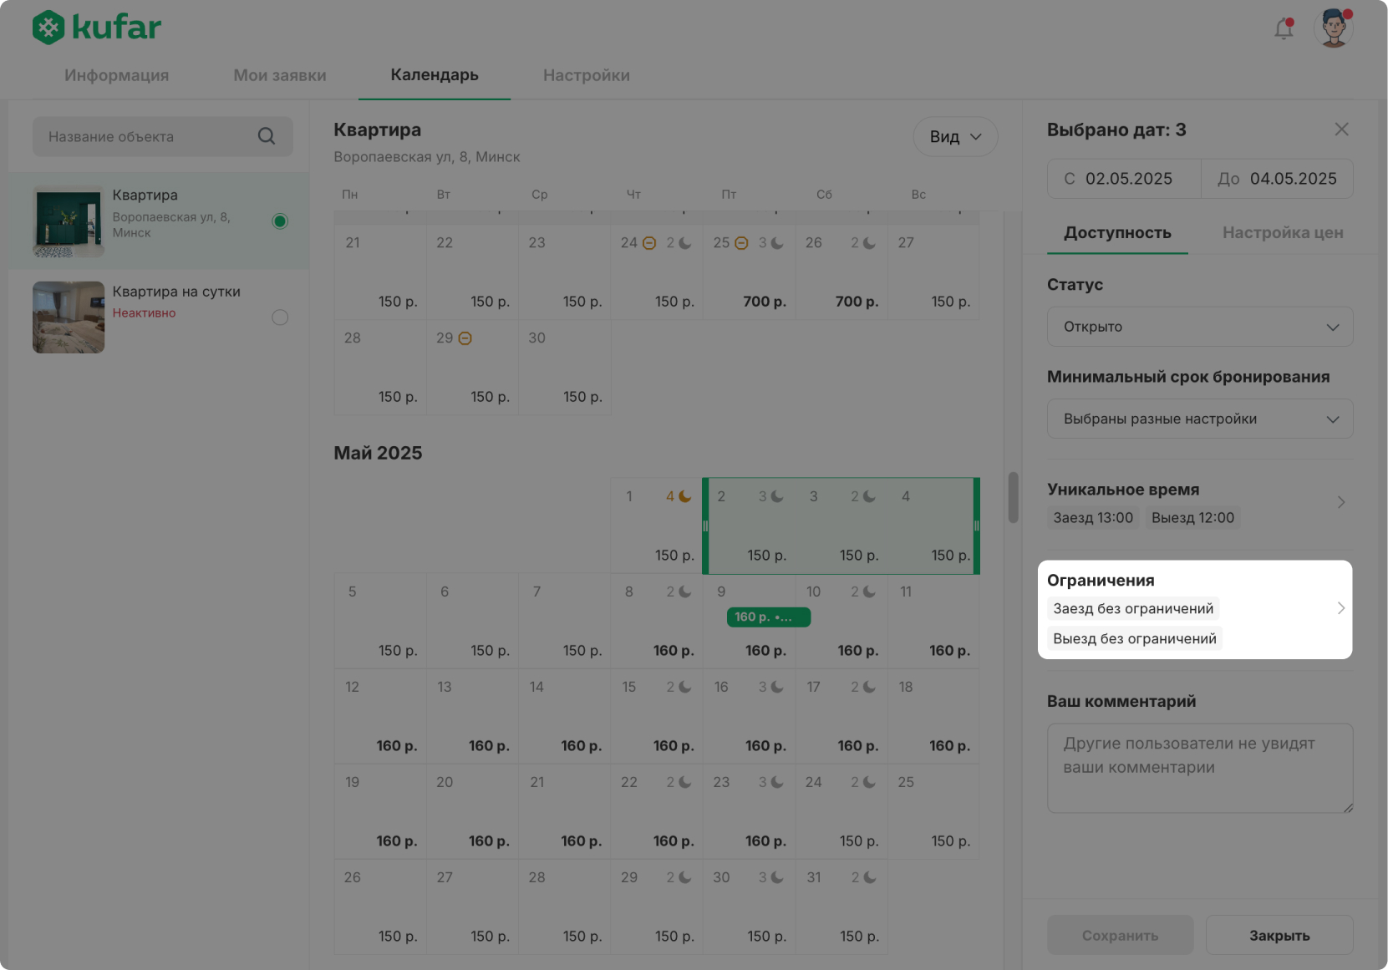Click blocked icon on April 24

[649, 243]
